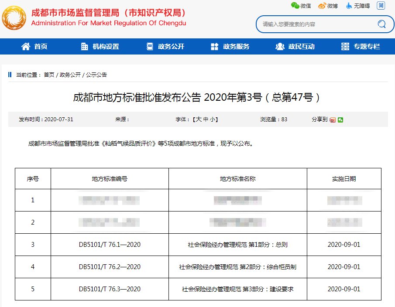Click the Chengdu Market Regulation logo

[x=15, y=17]
